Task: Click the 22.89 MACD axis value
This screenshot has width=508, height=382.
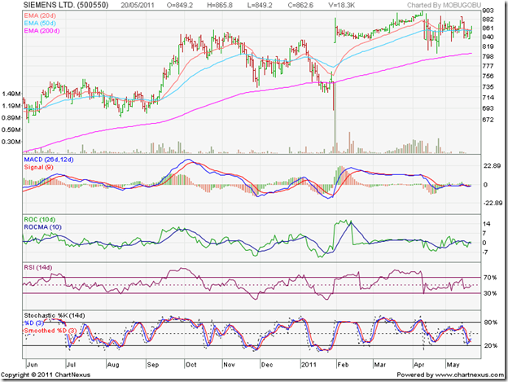Action: 493,166
